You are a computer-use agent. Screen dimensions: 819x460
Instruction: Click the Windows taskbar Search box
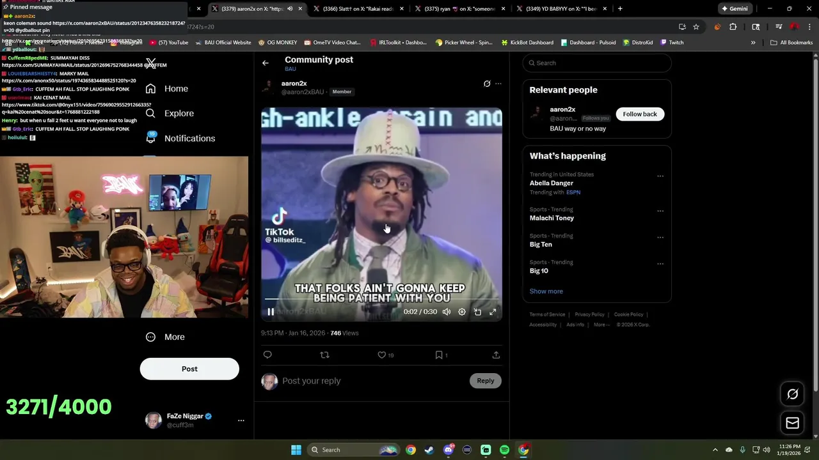[354, 450]
